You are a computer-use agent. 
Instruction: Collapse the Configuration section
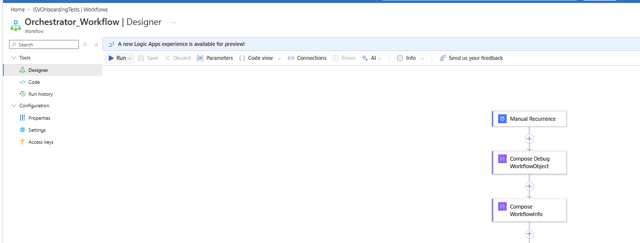tap(13, 106)
